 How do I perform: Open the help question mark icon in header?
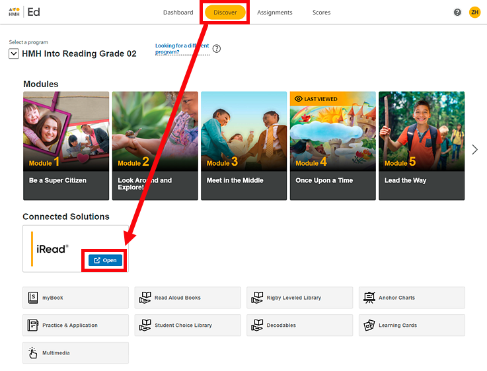[x=457, y=13]
